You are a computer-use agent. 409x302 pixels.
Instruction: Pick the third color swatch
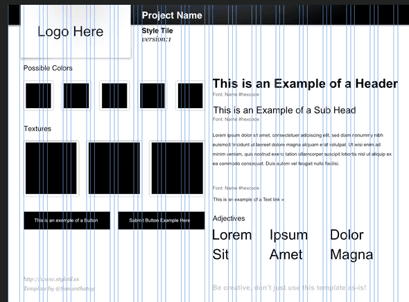[114, 96]
